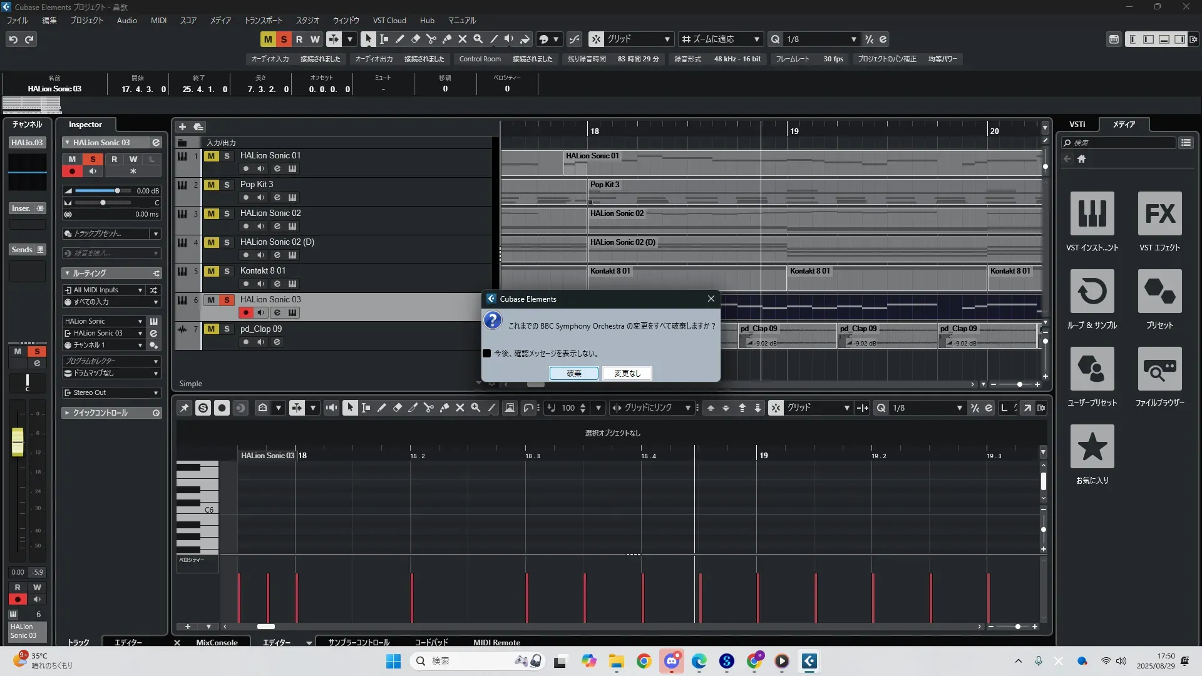The width and height of the screenshot is (1202, 676).
Task: Click the No Change (変更なし) button
Action: (627, 373)
